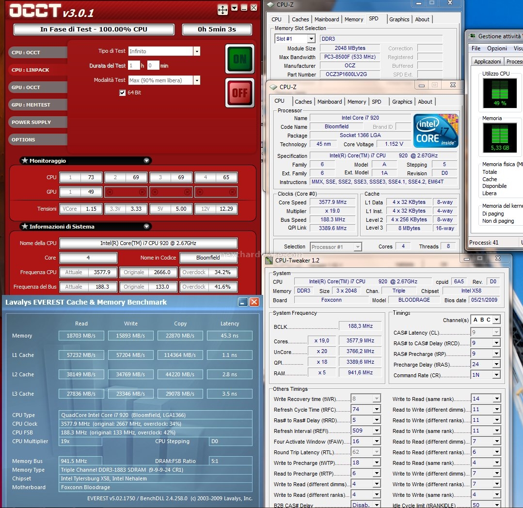Viewport: 523px width, 508px height.
Task: Click the green ON button in OCCT
Action: (x=240, y=59)
